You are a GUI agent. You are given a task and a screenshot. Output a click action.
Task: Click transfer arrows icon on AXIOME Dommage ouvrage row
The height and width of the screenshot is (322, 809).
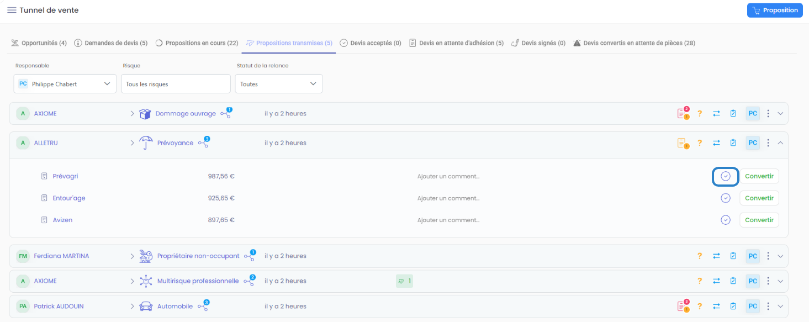click(716, 114)
